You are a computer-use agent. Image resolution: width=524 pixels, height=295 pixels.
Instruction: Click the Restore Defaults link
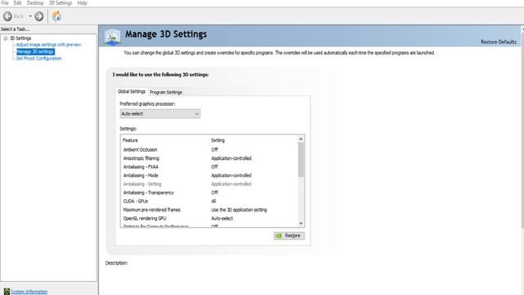click(x=499, y=42)
